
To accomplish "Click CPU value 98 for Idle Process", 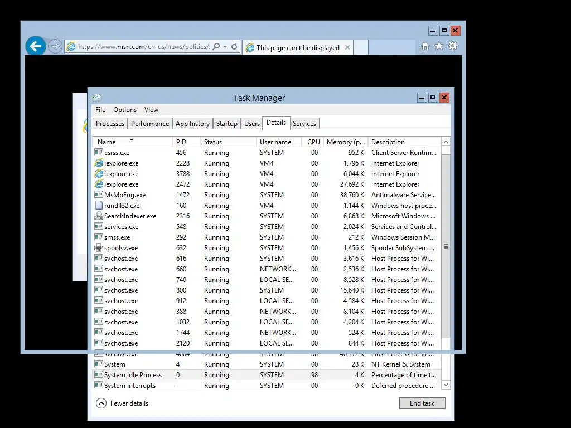I will click(x=314, y=375).
